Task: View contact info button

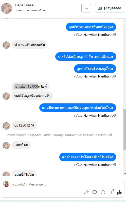Action: point(110,8)
